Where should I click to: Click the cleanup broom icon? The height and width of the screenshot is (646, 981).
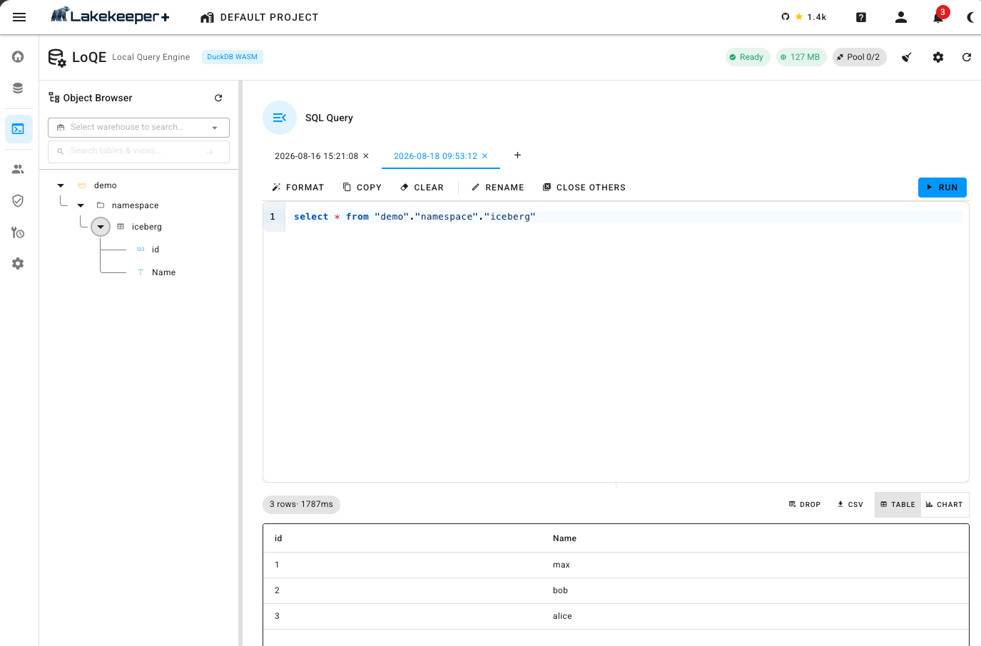point(907,57)
